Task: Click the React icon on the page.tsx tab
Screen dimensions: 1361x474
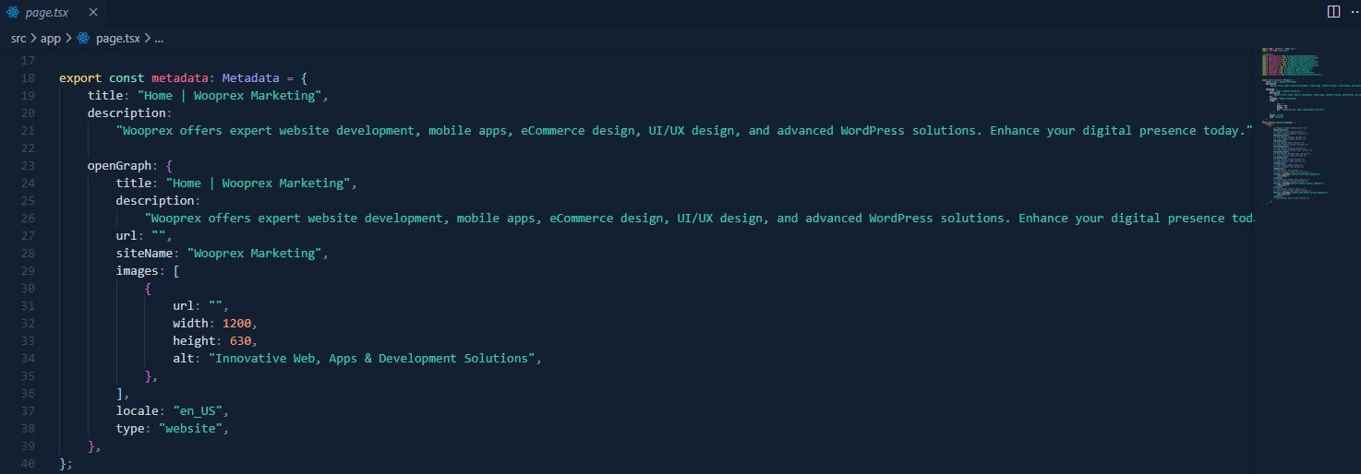Action: pos(13,12)
